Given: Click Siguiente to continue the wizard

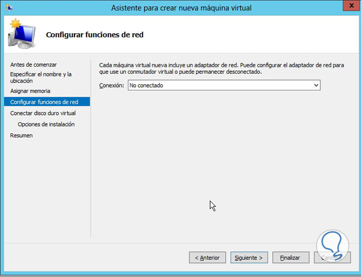Looking at the screenshot, I should [249, 258].
